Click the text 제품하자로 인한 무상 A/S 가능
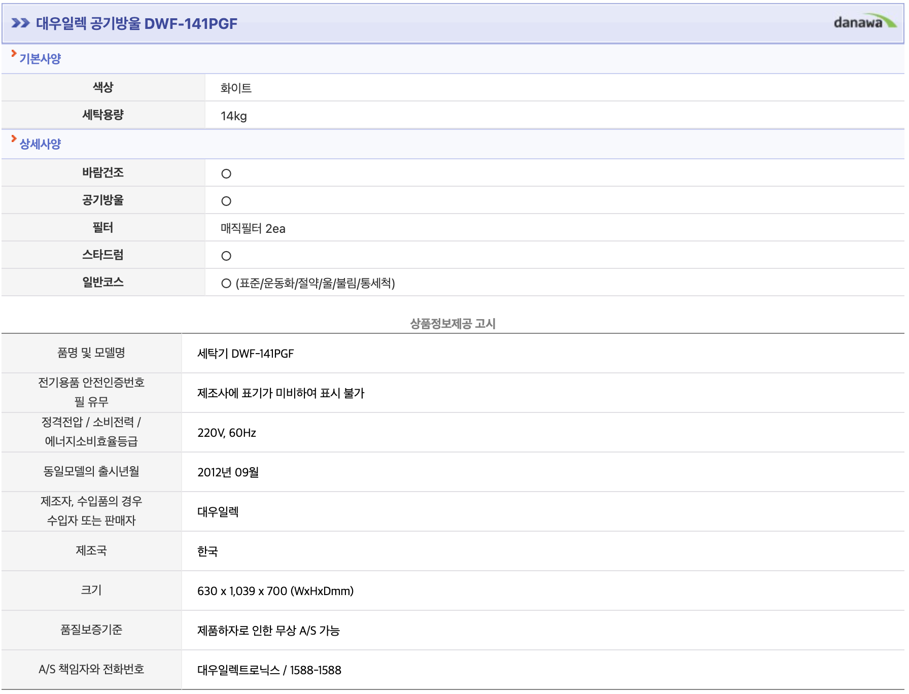The height and width of the screenshot is (694, 909). [x=268, y=631]
